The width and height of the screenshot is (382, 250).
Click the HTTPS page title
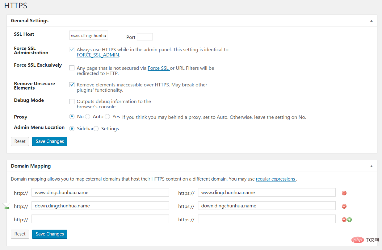tap(16, 6)
